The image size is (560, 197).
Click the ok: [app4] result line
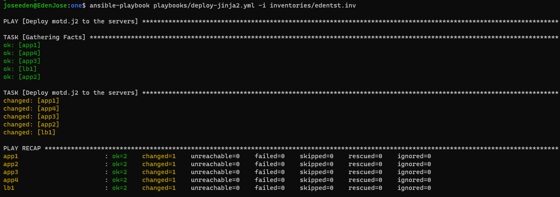point(22,53)
